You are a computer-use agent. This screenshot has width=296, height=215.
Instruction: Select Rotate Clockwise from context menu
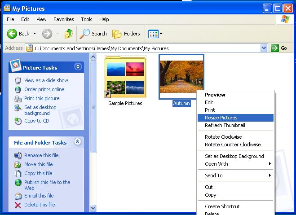point(223,137)
